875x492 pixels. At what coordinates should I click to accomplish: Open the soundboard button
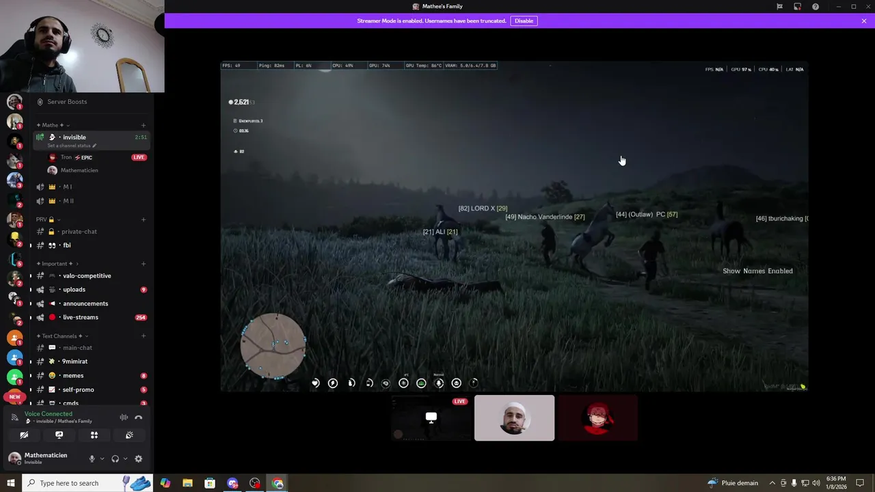coord(129,435)
